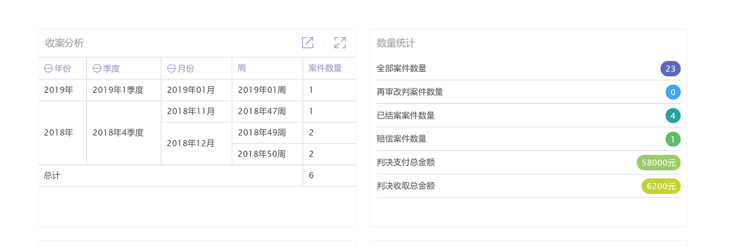
Task: Open the 已结案案件数量 row
Action: 529,115
